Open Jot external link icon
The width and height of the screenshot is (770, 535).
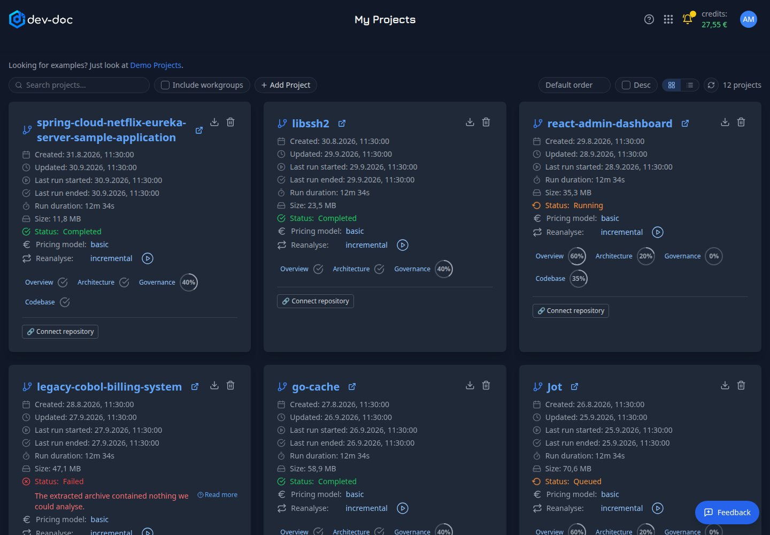574,387
